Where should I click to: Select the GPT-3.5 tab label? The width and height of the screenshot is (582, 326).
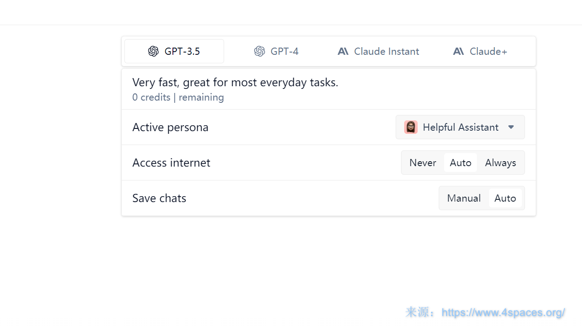[x=182, y=52]
